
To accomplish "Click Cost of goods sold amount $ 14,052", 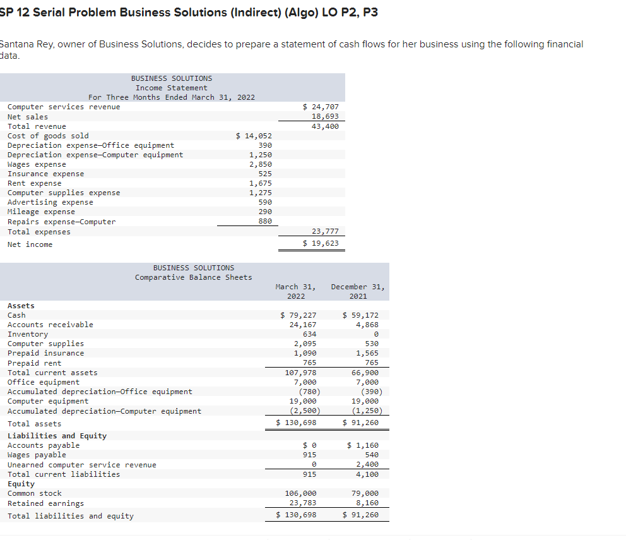I will pos(254,136).
